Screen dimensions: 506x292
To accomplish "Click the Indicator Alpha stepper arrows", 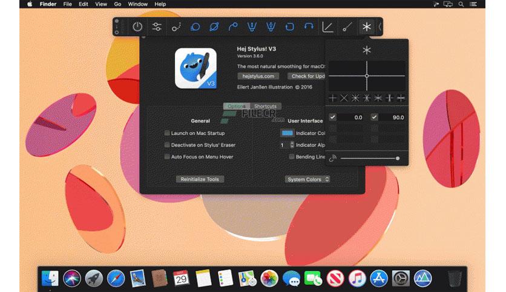I will [x=292, y=145].
